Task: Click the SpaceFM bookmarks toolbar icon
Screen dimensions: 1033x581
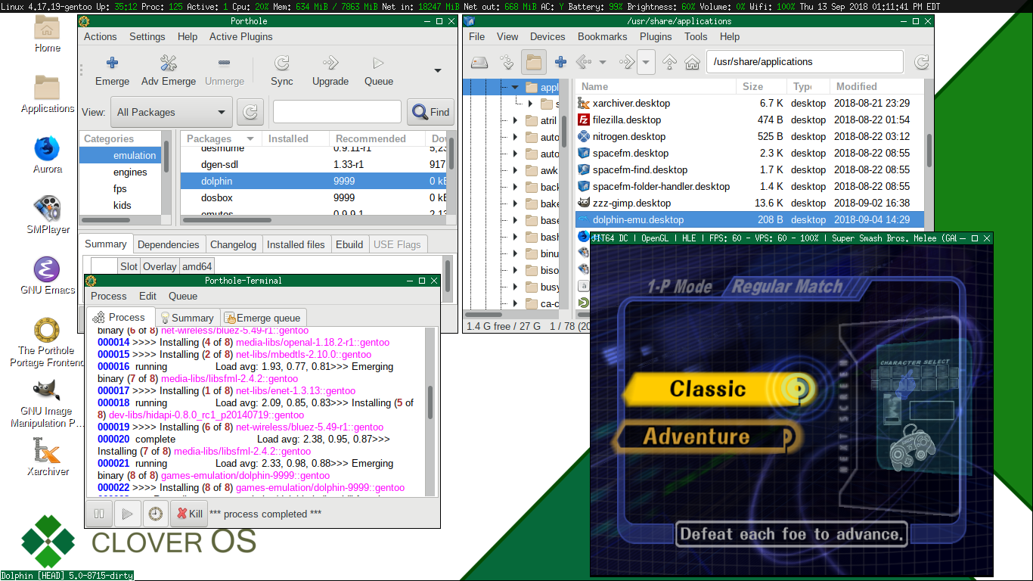Action: (x=507, y=62)
